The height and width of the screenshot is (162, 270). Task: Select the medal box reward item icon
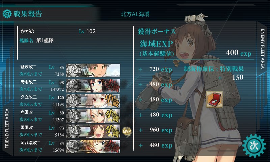point(214,100)
